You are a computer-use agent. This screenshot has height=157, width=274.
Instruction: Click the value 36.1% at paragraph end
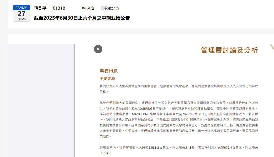pos(104,153)
